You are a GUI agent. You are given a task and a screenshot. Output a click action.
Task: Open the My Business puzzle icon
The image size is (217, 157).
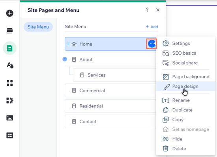pos(10,100)
